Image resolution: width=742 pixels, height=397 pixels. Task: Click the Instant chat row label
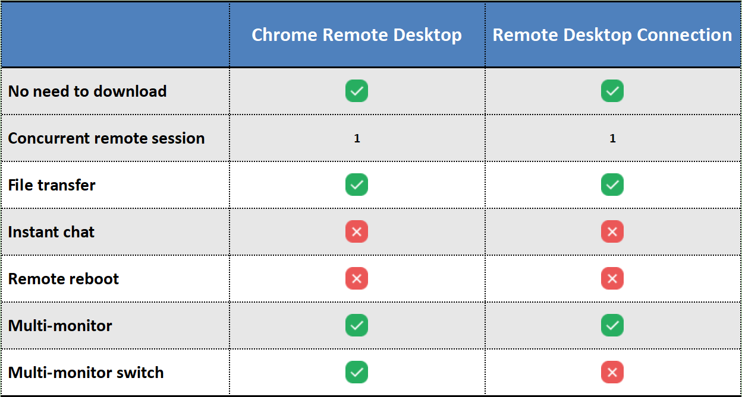click(x=51, y=232)
